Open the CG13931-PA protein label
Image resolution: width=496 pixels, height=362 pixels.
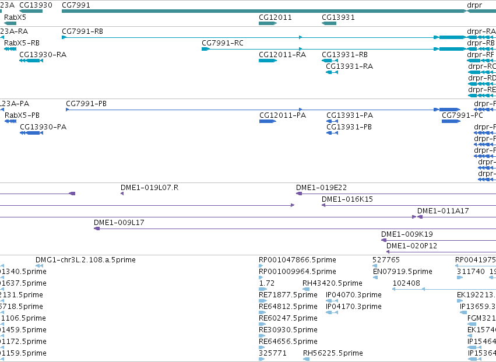click(x=350, y=115)
